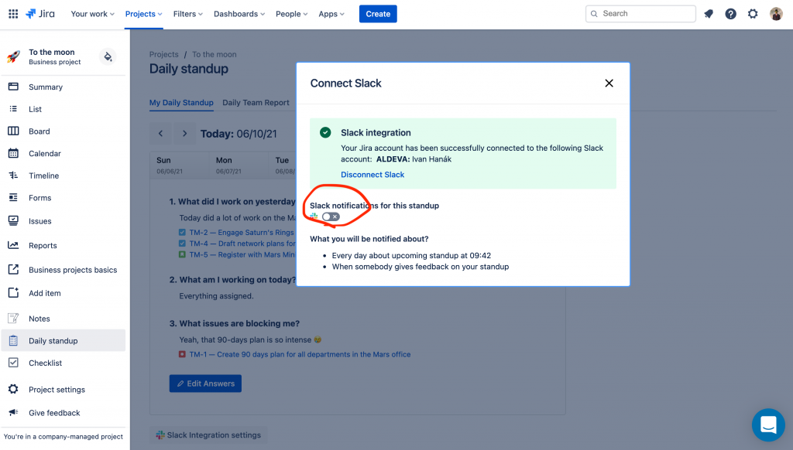Click the Search input field
Viewport: 793px width, 450px height.
pyautogui.click(x=640, y=14)
